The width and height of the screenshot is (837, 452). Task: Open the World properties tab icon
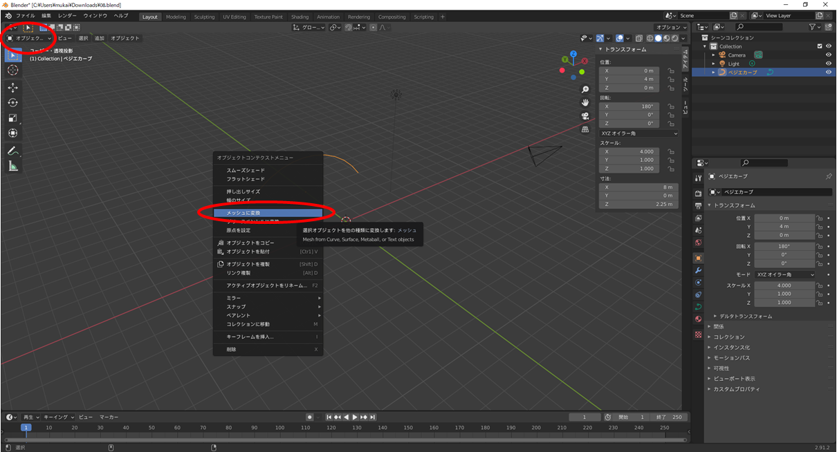click(698, 243)
